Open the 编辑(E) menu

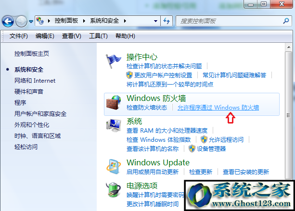[45, 36]
